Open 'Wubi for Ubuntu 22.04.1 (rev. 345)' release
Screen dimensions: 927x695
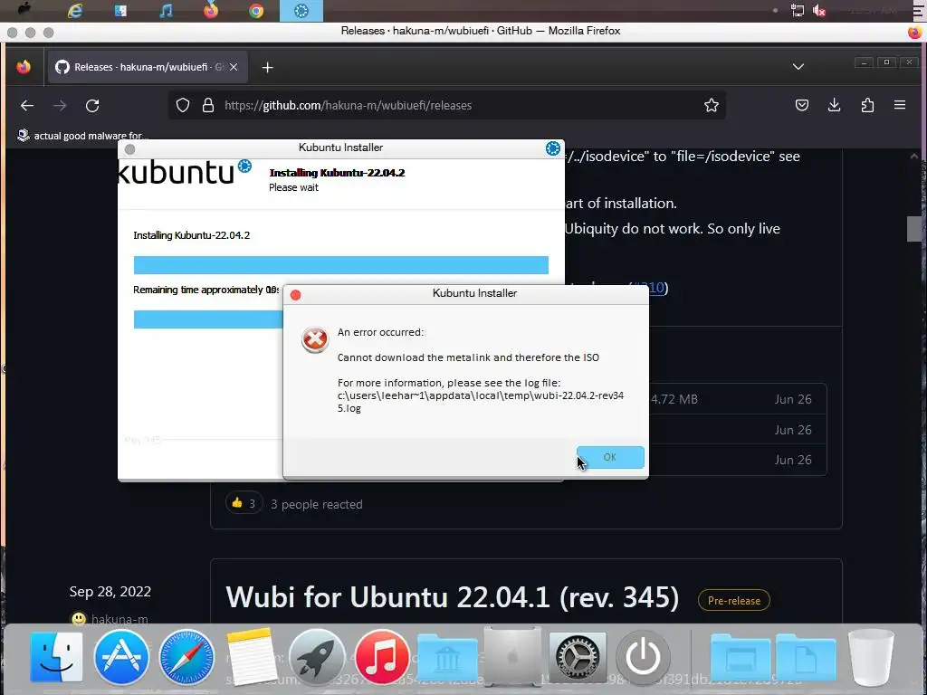point(453,597)
